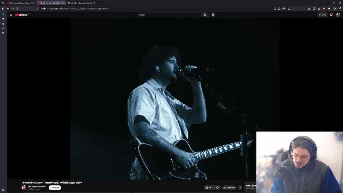
Task: Open The Band CAMINO channel name link
Action: coord(36,187)
